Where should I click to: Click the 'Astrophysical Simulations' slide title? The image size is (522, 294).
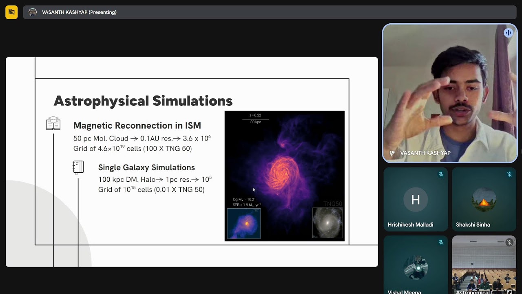[143, 101]
